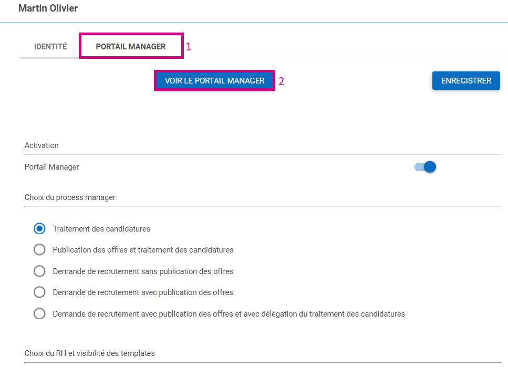Disable the Portail Manager activation switch
508x378 pixels.
(x=426, y=167)
